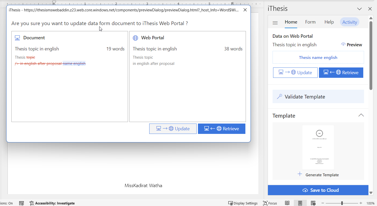The height and width of the screenshot is (206, 377).
Task: Click Save to Cloud button
Action: point(318,190)
